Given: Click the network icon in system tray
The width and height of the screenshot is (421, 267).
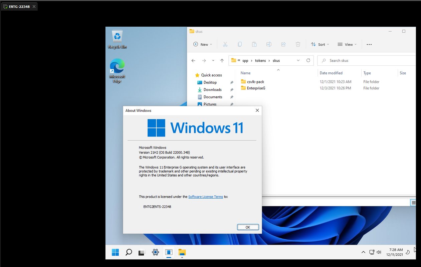Looking at the screenshot, I should coord(372,252).
